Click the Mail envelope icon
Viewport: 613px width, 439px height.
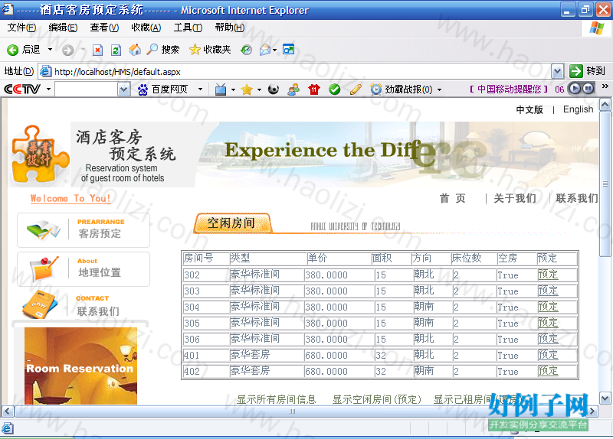click(x=265, y=50)
